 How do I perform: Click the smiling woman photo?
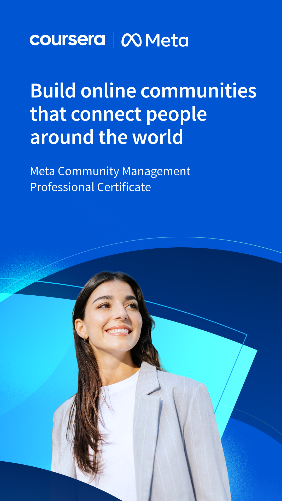[x=141, y=386]
